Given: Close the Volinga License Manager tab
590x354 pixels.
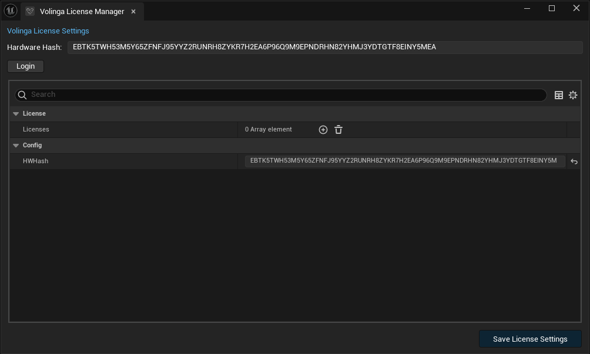Looking at the screenshot, I should tap(133, 11).
